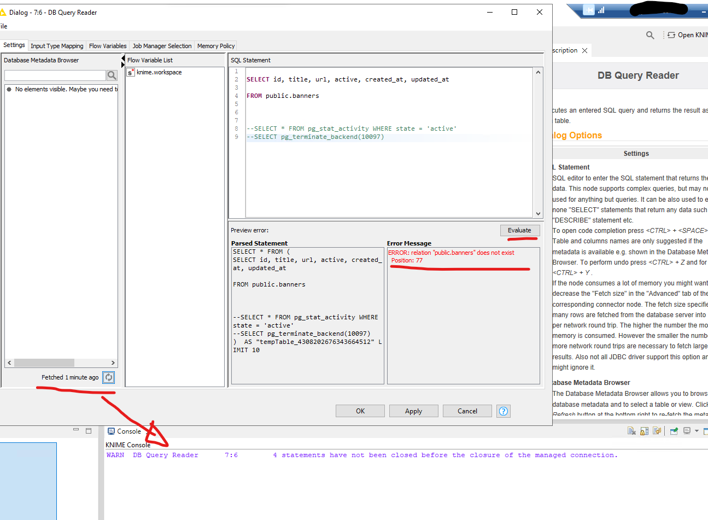Click the metadata browser horizontal scrollbar thumb

[x=44, y=363]
